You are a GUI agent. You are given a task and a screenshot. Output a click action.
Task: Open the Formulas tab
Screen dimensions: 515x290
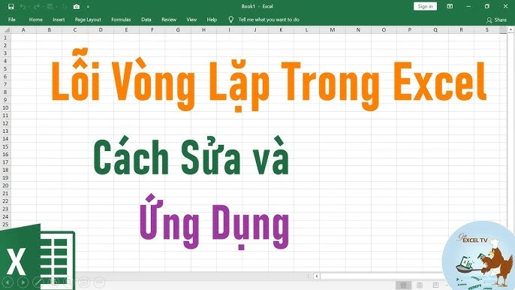[121, 20]
